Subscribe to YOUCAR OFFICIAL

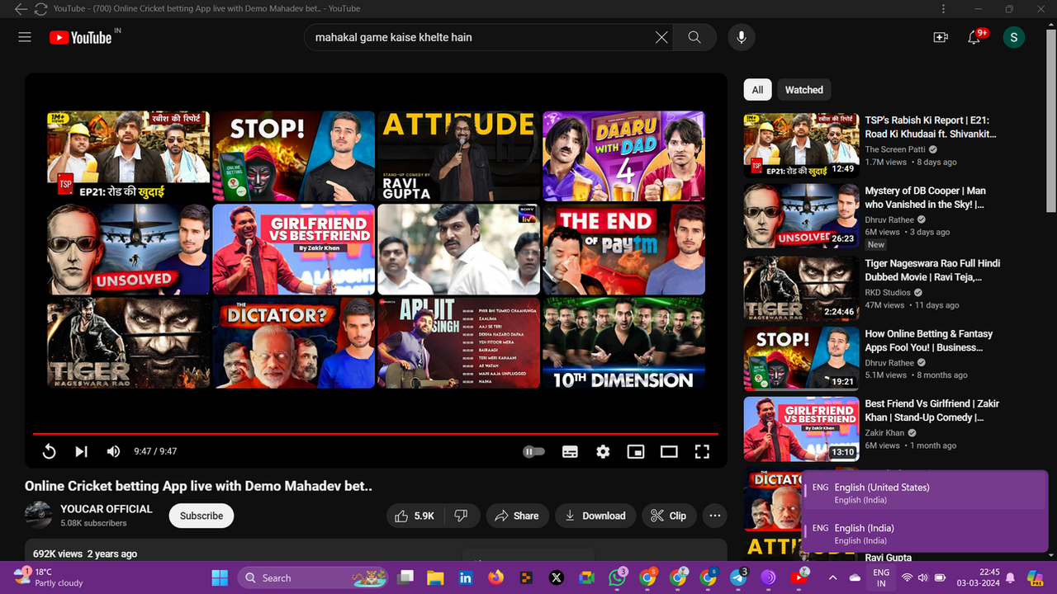[201, 516]
